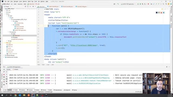Expand External Libraries node
This screenshot has height=97, width=173.
tap(4, 56)
